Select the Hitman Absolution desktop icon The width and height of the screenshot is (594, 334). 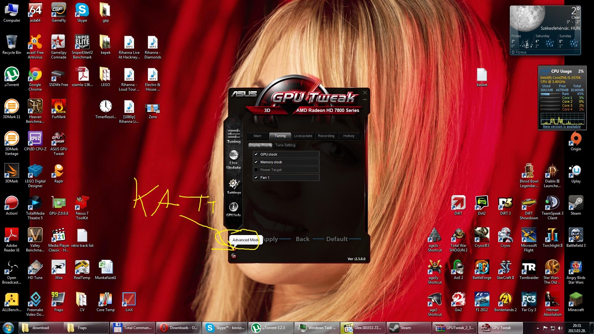pyautogui.click(x=552, y=305)
